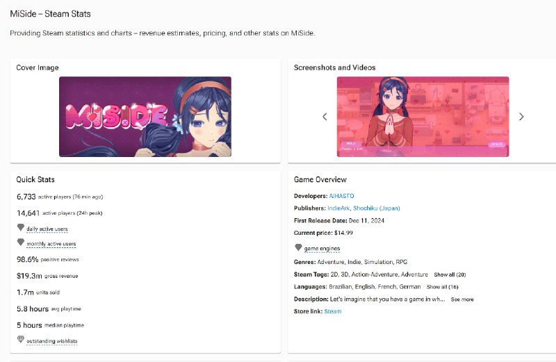Click the 5 hours median playtime value
The height and width of the screenshot is (362, 556).
(29, 325)
